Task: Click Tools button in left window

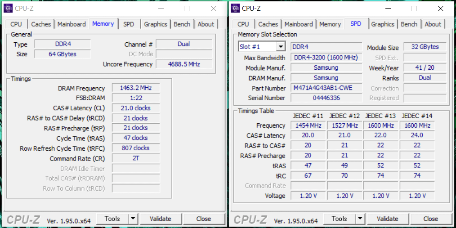Action: (x=112, y=219)
